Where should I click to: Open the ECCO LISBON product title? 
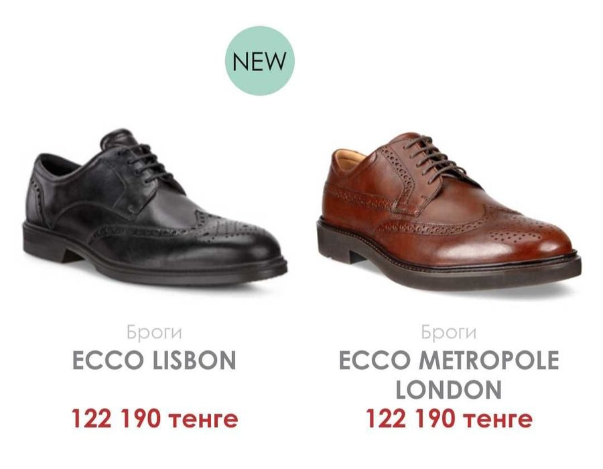(x=154, y=360)
